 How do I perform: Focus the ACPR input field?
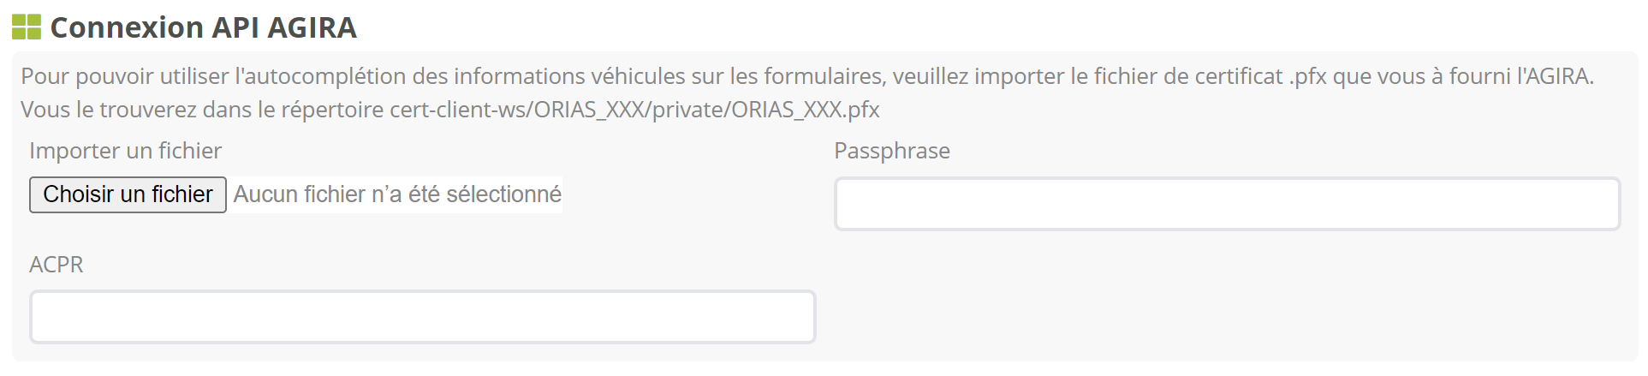coord(422,317)
